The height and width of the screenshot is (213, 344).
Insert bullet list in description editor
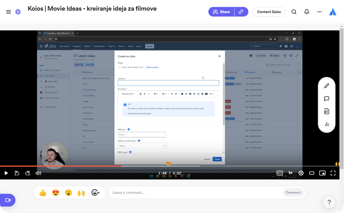[172, 94]
